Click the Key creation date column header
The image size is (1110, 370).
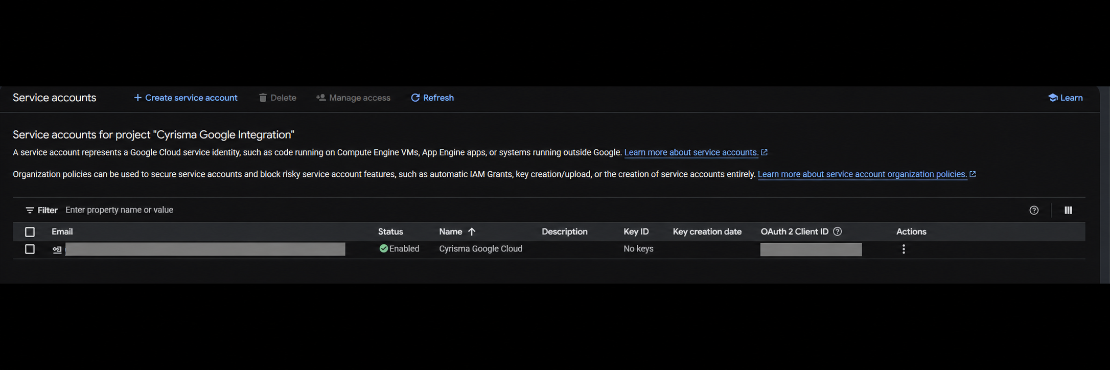[x=707, y=232]
